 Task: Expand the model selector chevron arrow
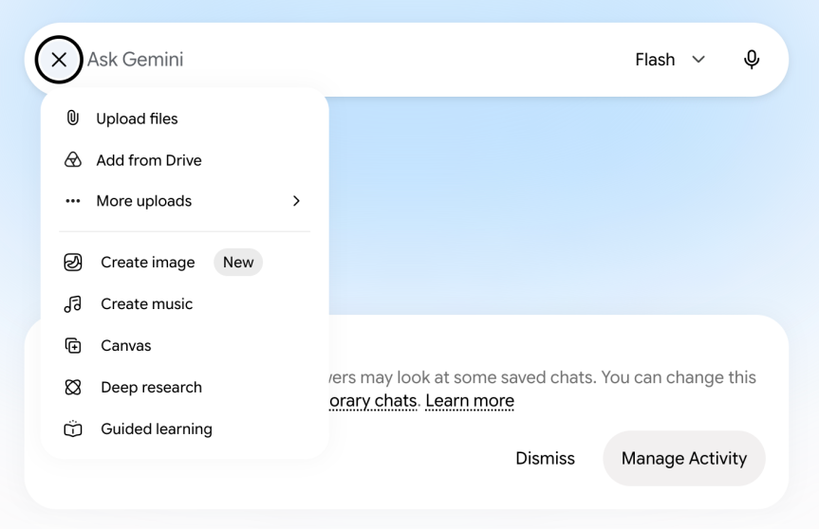(x=698, y=60)
